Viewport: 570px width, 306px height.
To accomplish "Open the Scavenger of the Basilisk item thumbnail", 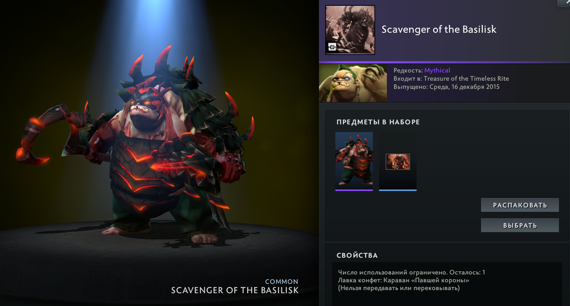I will [x=350, y=30].
